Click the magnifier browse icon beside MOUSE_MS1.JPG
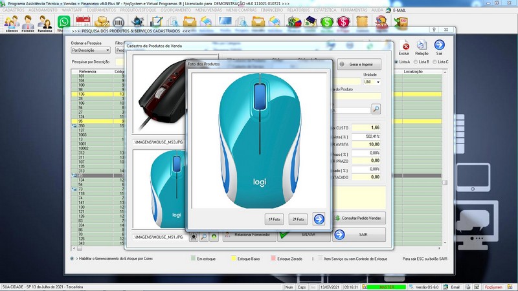518x291 pixels. coord(204,237)
